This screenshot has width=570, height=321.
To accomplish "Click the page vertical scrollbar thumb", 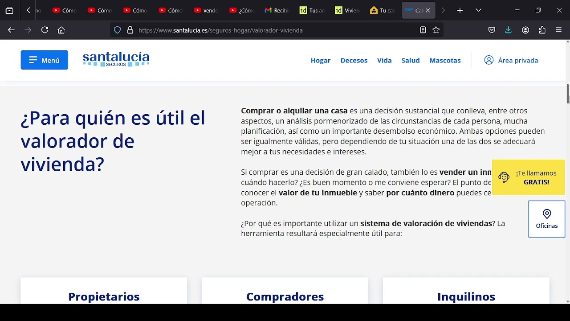I will click(568, 94).
